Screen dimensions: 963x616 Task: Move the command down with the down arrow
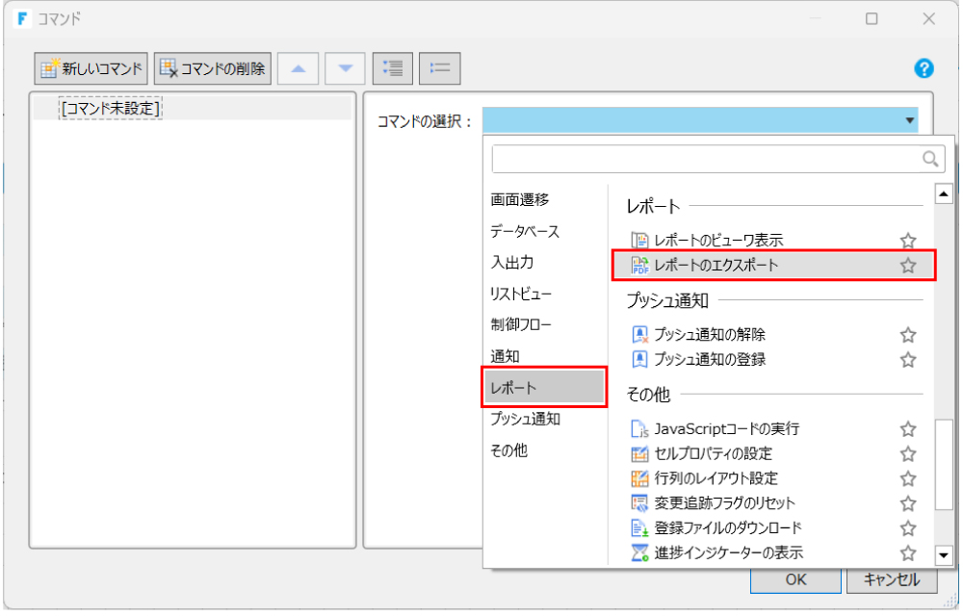(x=345, y=68)
